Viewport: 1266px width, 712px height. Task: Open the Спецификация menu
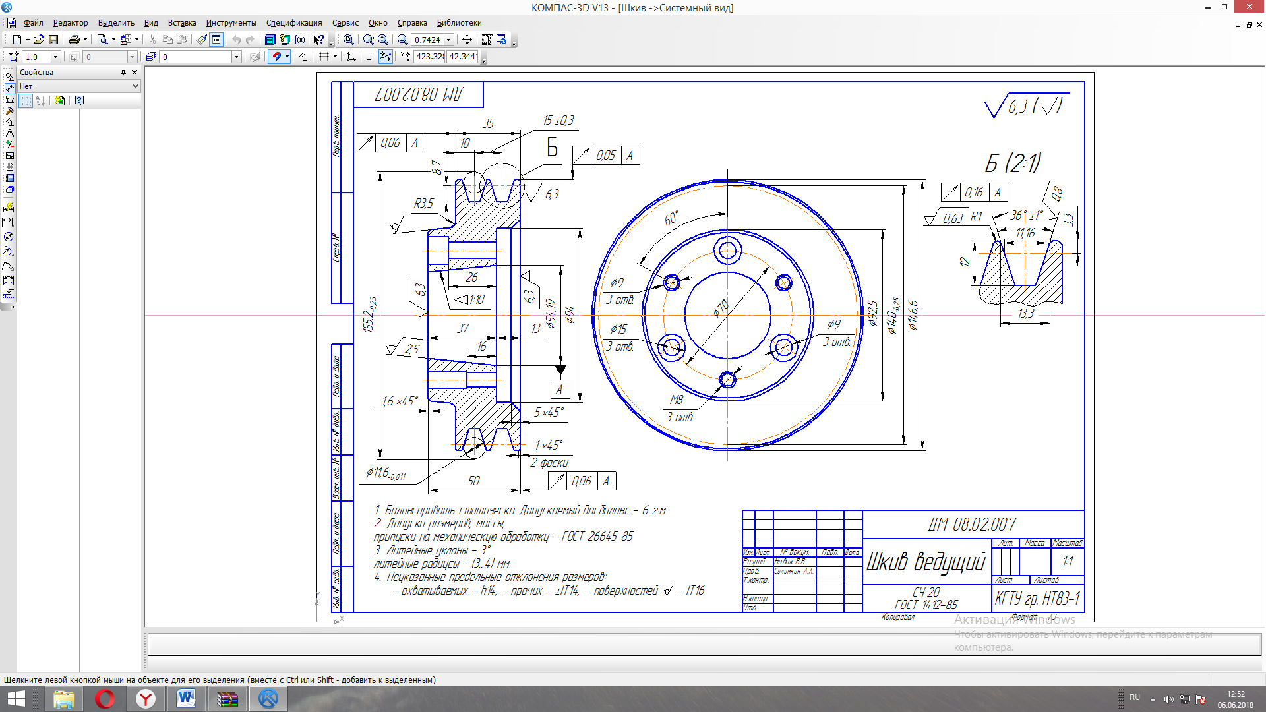pyautogui.click(x=294, y=23)
